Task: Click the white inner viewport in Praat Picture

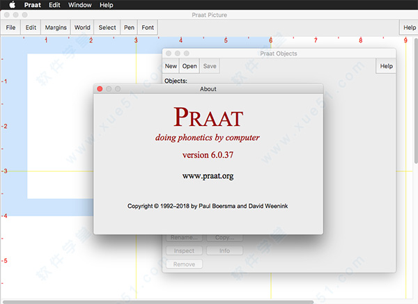Action: click(60, 126)
